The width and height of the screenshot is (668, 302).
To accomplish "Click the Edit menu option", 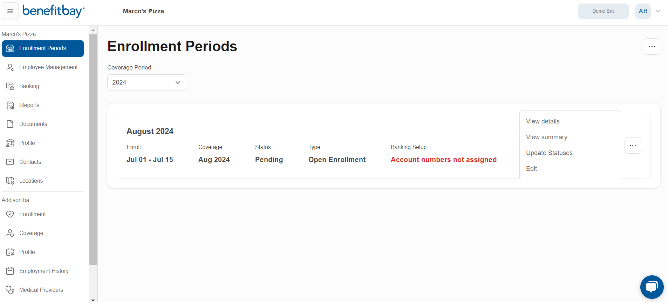I will 531,168.
